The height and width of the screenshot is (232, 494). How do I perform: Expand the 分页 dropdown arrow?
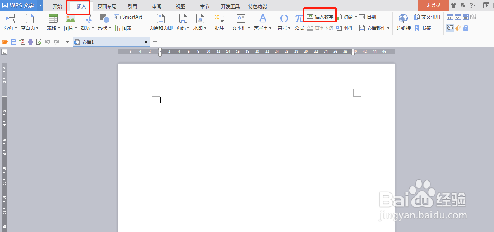(x=16, y=28)
